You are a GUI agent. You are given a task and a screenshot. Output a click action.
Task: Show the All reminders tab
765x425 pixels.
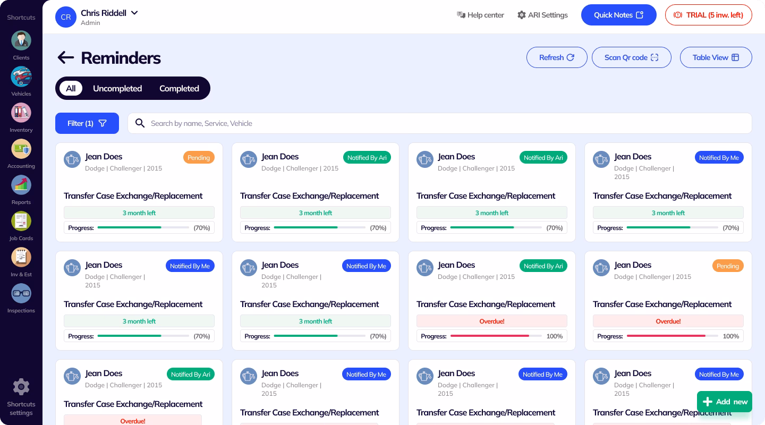click(x=71, y=88)
